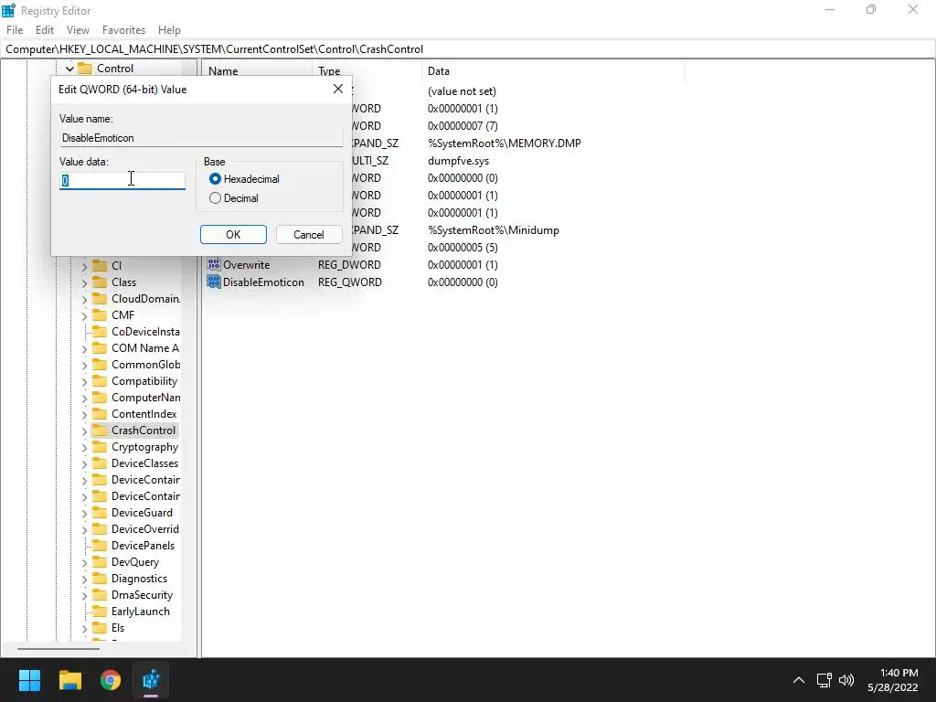
Task: Select the DevicePanels folder icon
Action: click(x=100, y=546)
